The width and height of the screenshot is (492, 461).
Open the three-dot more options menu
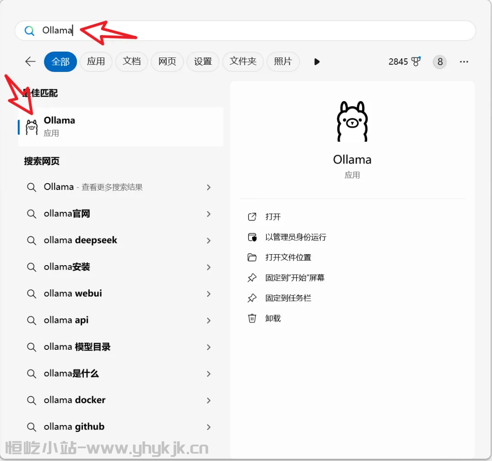coord(464,62)
